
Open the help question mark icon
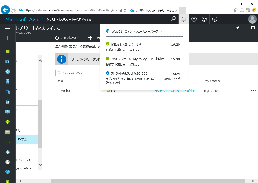coord(215,19)
